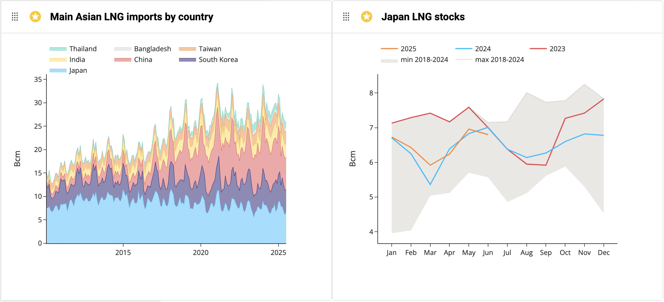
Task: Click favorite star on Main Asian LNG imports
Action: 35,17
